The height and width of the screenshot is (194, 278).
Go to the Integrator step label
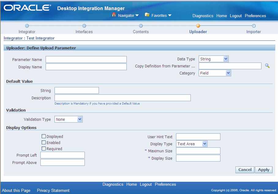27,32
